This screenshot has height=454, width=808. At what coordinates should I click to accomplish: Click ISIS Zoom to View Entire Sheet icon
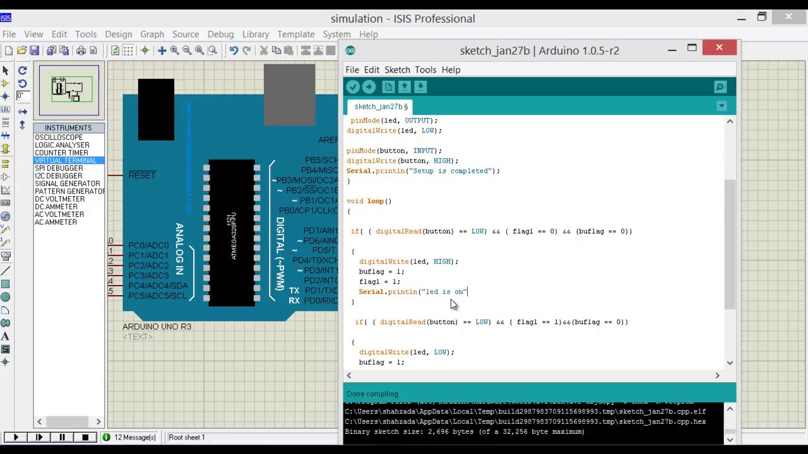[x=199, y=50]
